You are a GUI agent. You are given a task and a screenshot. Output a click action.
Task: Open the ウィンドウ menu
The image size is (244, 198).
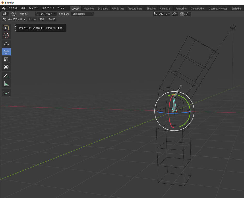pyautogui.click(x=48, y=8)
